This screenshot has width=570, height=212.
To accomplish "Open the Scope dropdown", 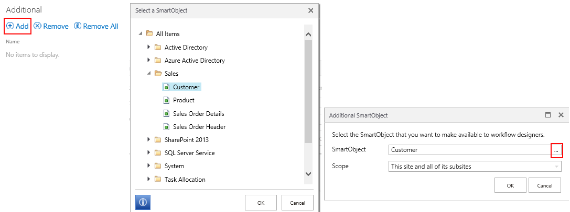I will pyautogui.click(x=556, y=167).
